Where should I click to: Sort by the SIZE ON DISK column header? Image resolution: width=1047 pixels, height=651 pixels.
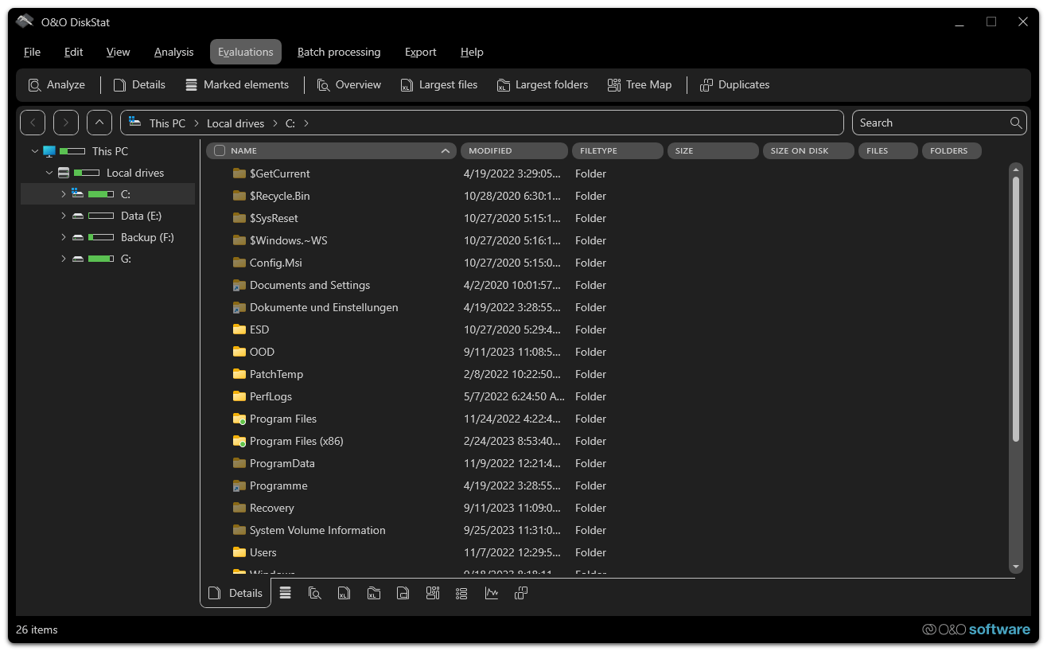click(x=808, y=150)
